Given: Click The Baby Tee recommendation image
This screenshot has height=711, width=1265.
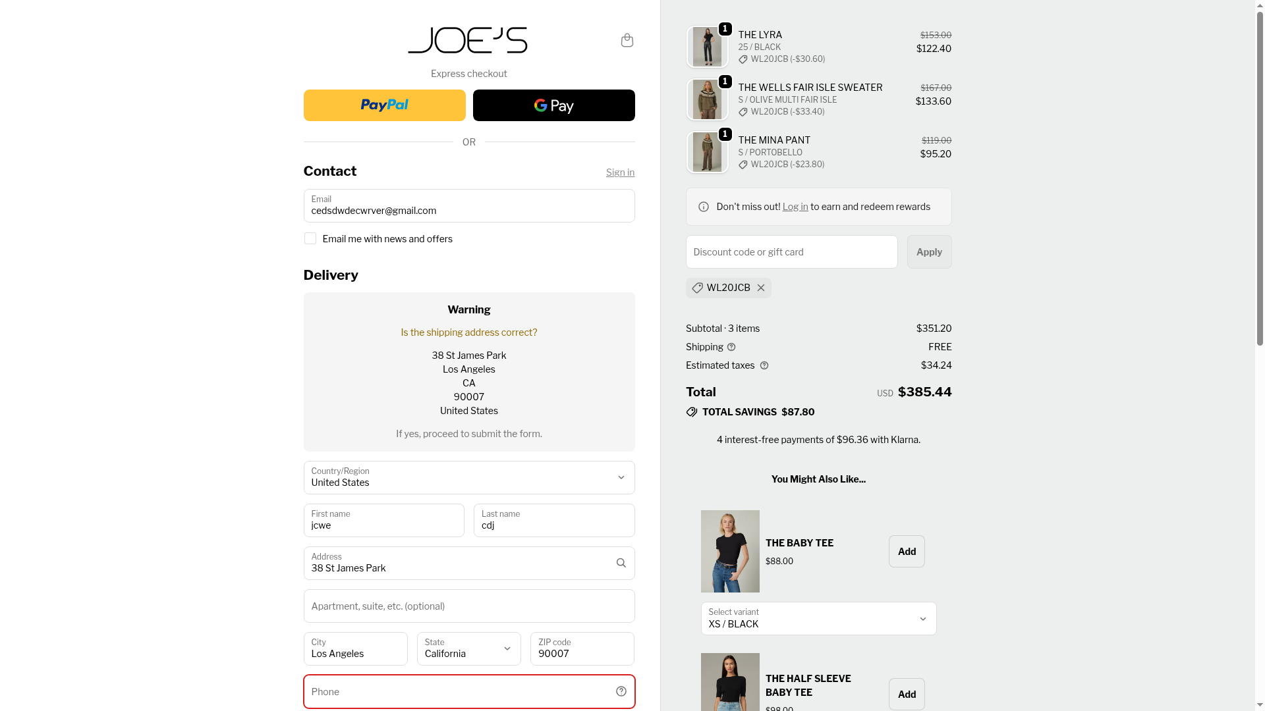Looking at the screenshot, I should pos(730,551).
